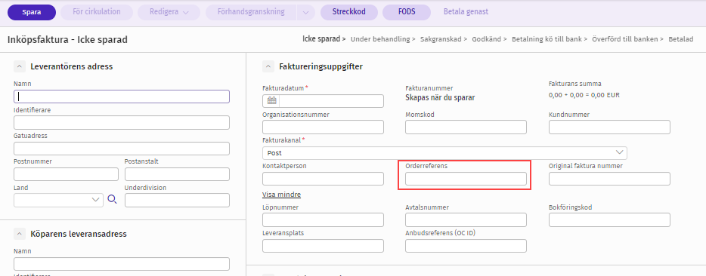The width and height of the screenshot is (706, 276).
Task: Expand the arrow next to Förhandsgranskning
Action: 306,12
